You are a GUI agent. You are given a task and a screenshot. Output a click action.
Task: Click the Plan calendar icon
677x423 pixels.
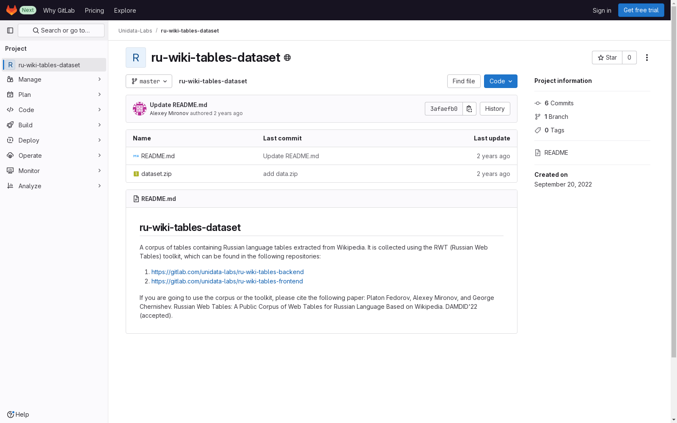point(10,95)
